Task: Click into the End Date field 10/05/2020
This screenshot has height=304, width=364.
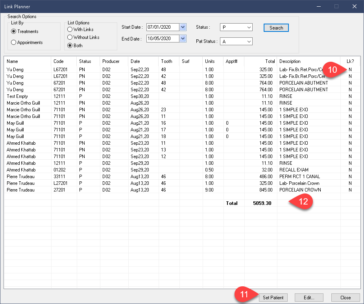Action: (x=163, y=39)
